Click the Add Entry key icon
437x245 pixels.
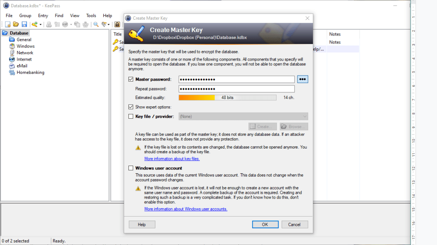click(35, 24)
